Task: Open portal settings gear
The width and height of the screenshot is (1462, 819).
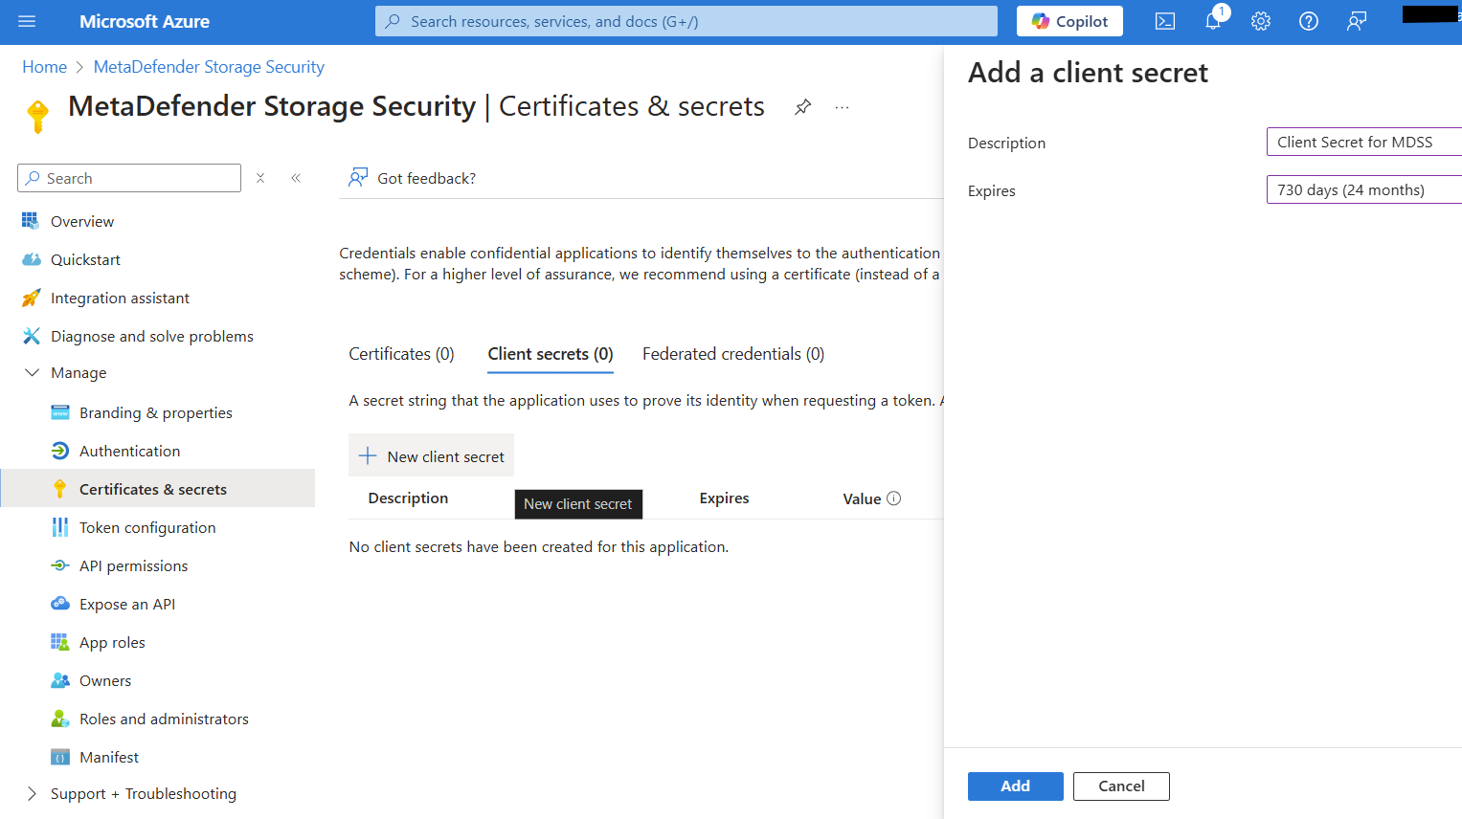Action: 1261,21
